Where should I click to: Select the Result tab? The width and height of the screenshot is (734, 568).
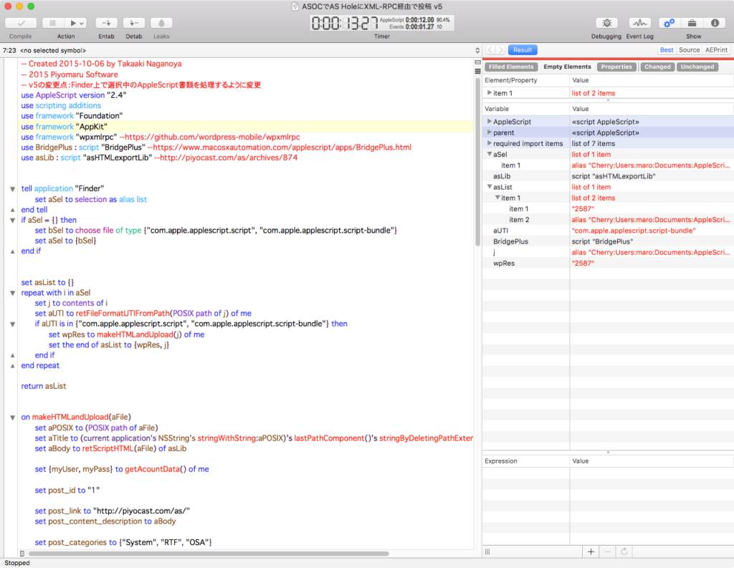(x=522, y=49)
